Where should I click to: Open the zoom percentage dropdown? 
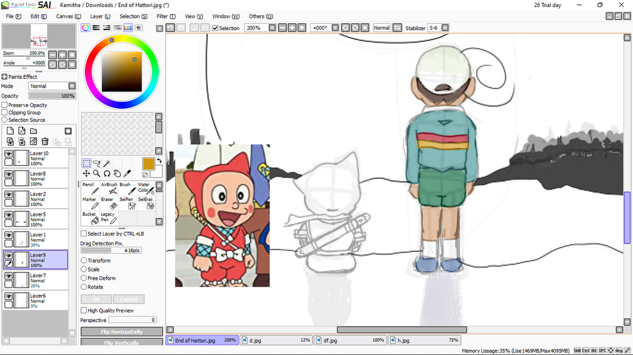pos(272,28)
